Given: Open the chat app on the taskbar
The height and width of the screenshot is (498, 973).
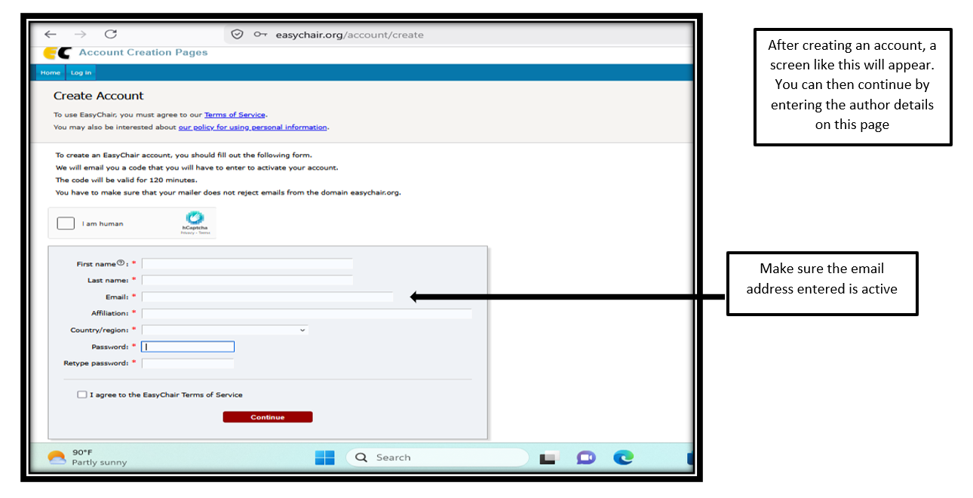Looking at the screenshot, I should coord(586,457).
